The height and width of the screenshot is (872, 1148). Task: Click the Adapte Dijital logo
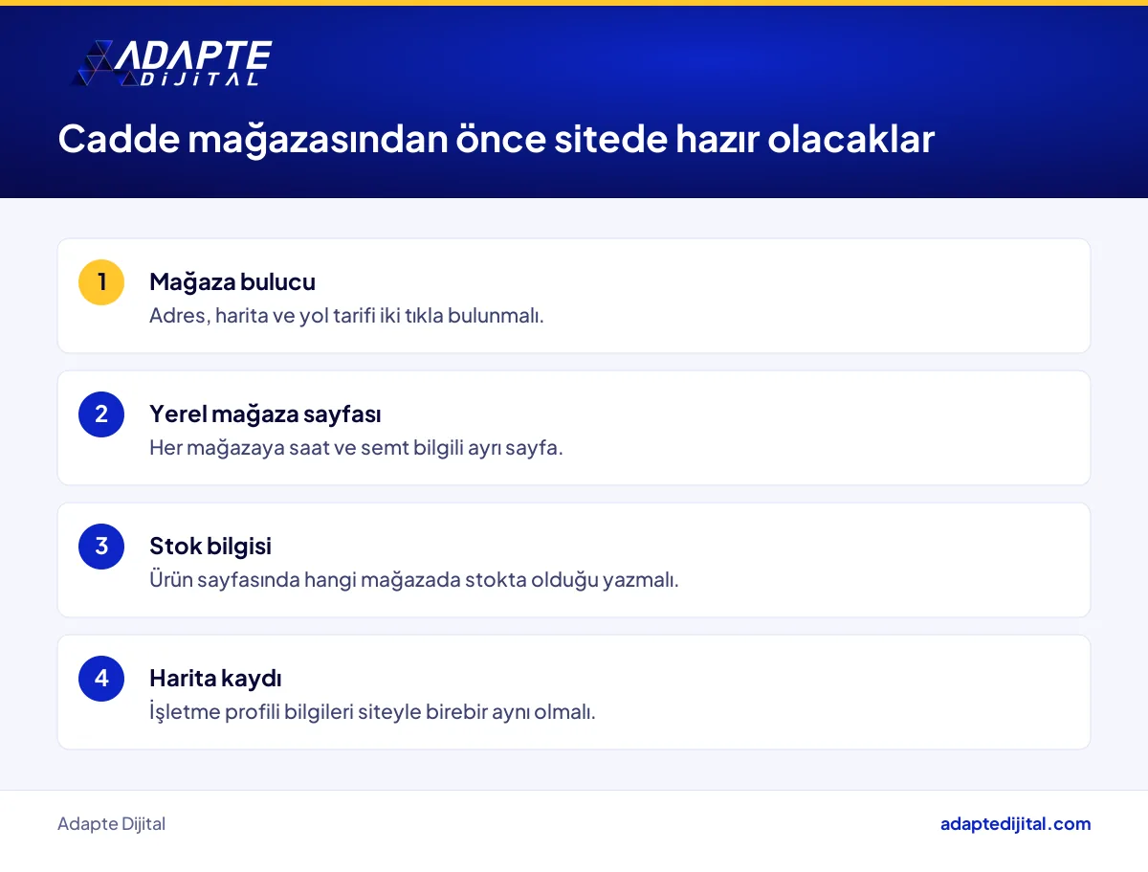[172, 64]
